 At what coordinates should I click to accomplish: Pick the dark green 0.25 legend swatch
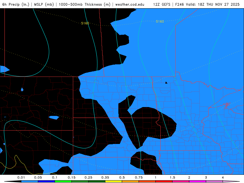[x=97, y=181]
